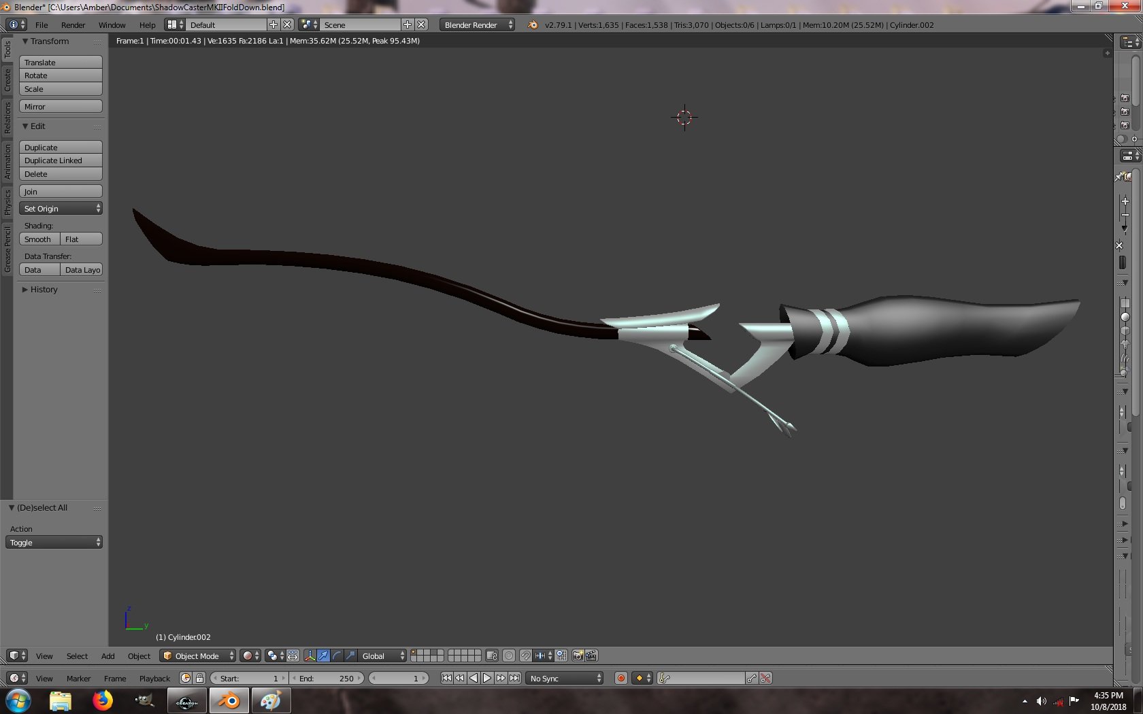Viewport: 1143px width, 714px height.
Task: Toggle use preview range clock button
Action: pos(186,678)
